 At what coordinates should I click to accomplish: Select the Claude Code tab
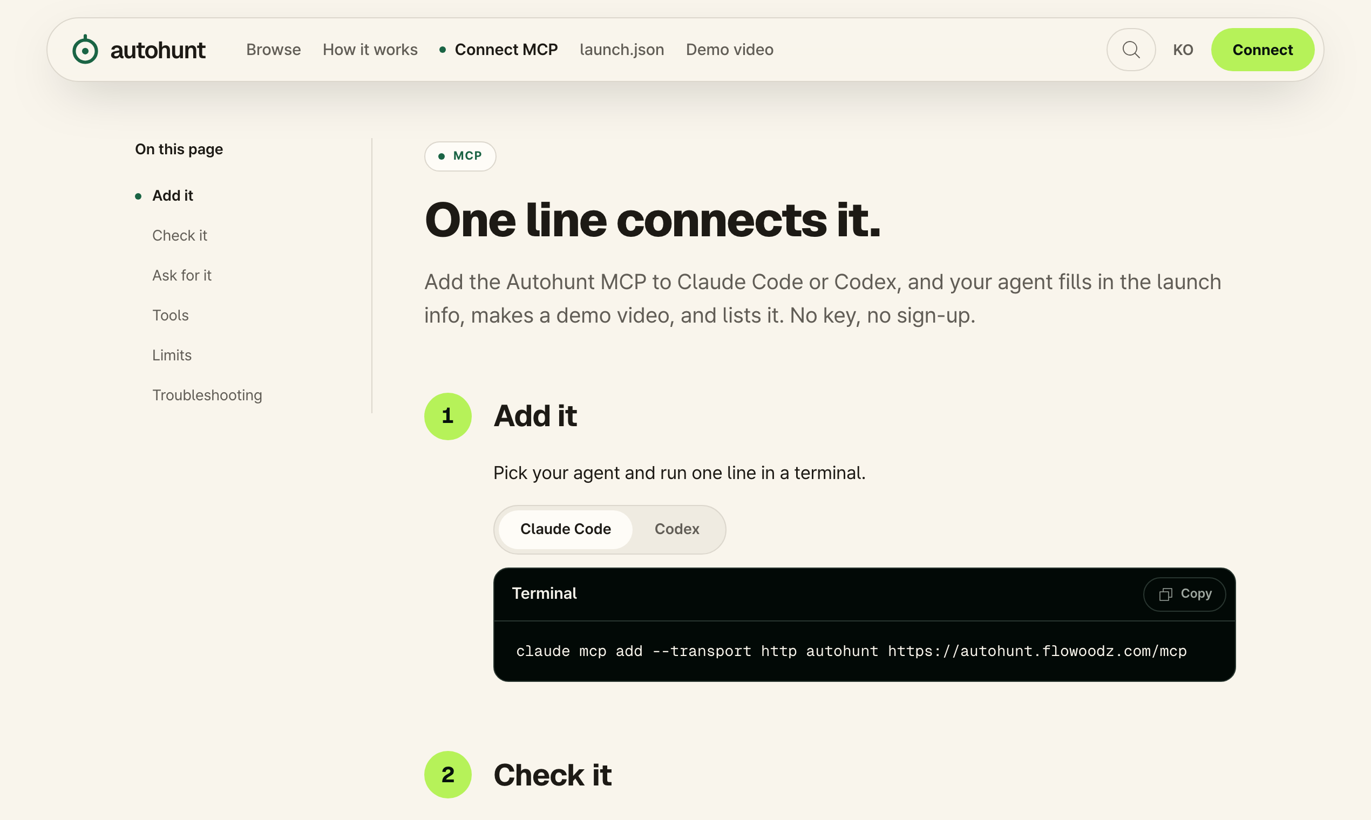click(565, 529)
